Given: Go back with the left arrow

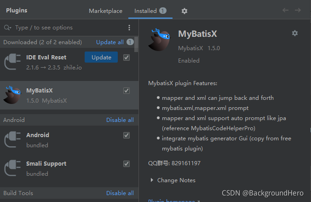Looking at the screenshot, I should click(285, 10).
